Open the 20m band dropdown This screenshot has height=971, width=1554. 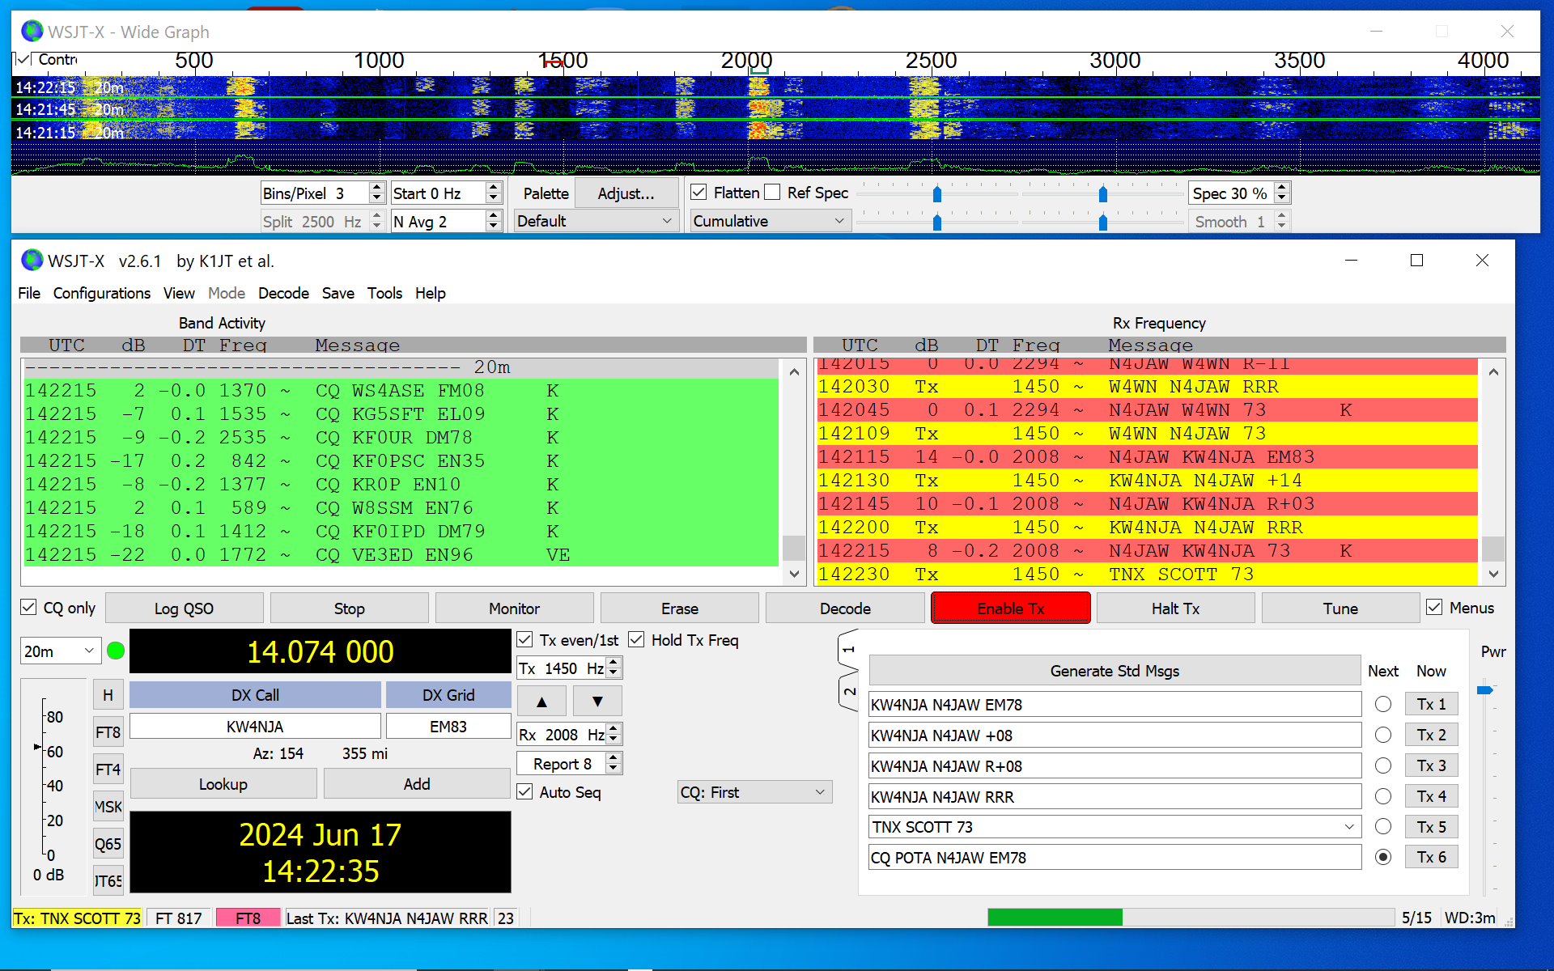coord(61,651)
